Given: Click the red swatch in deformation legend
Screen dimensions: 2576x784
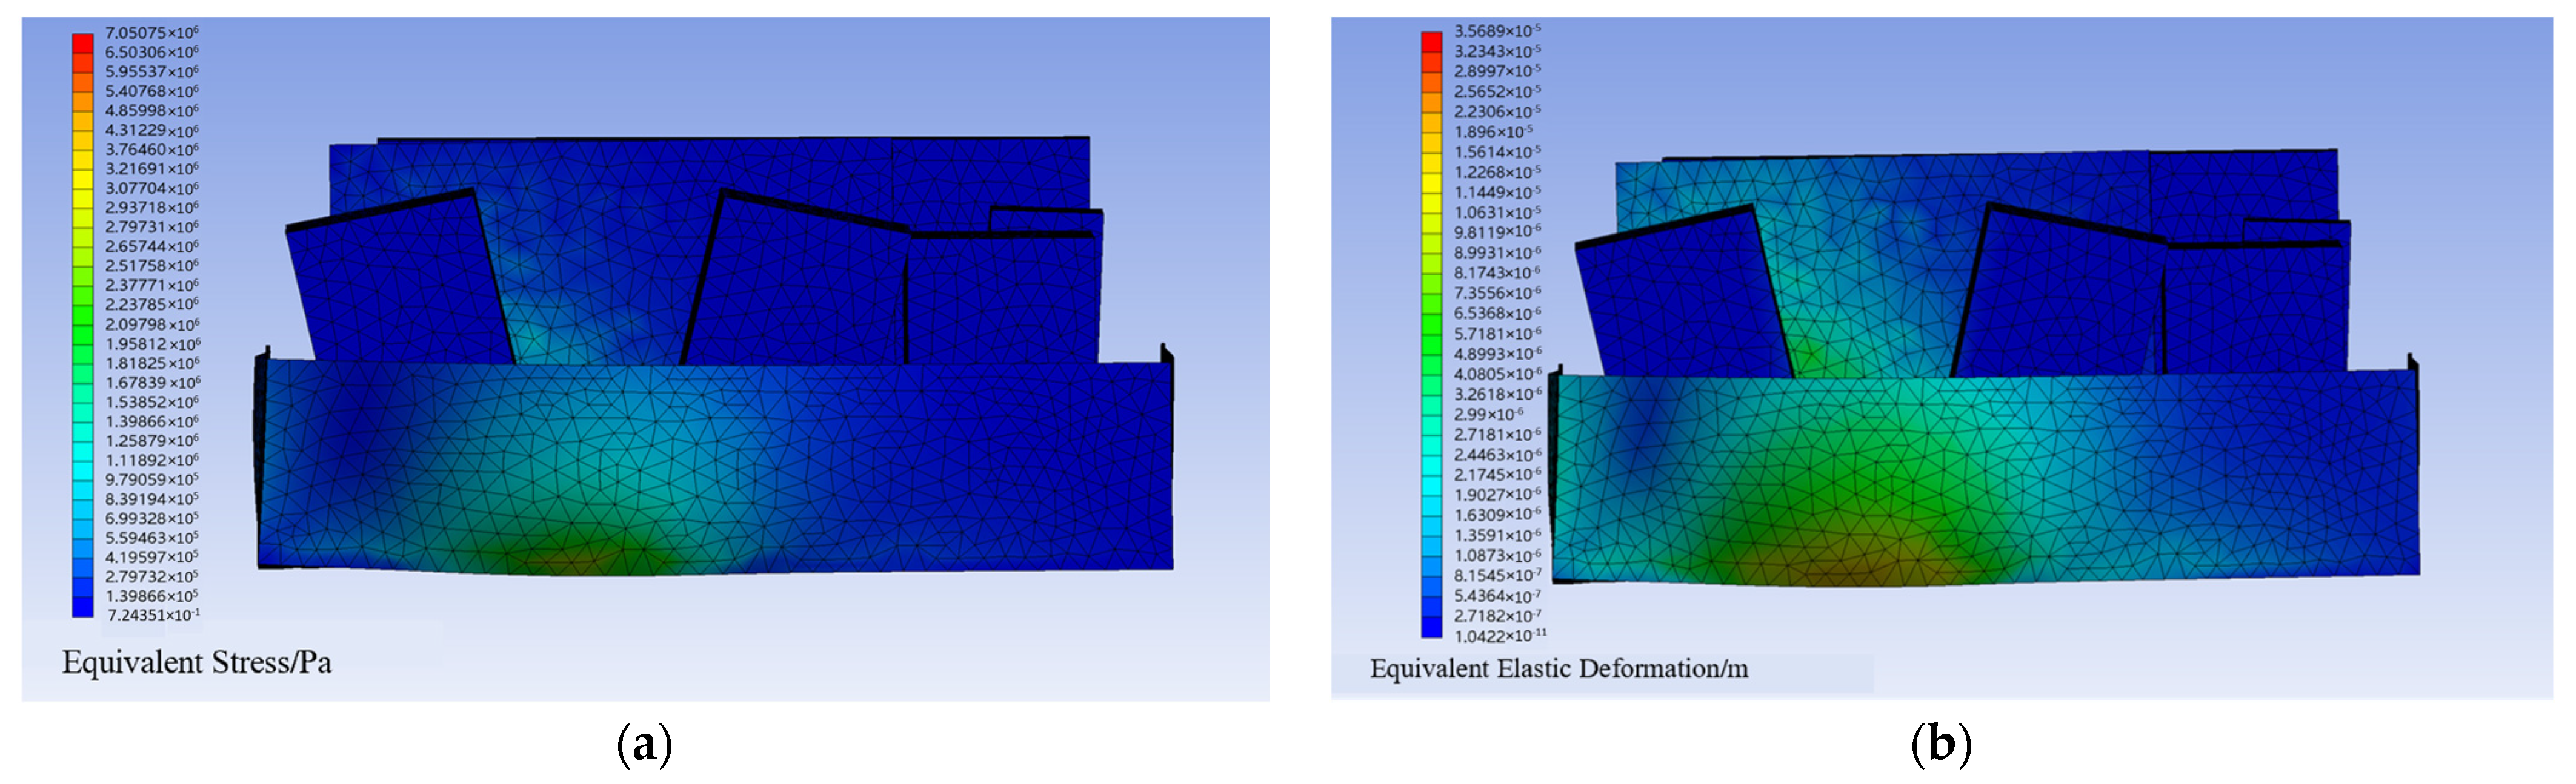Looking at the screenshot, I should click(x=1431, y=41).
